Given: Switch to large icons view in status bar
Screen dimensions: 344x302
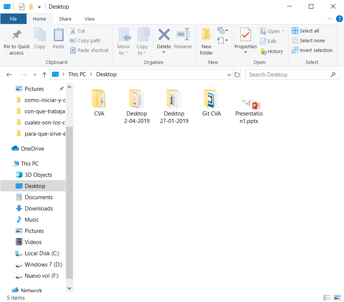Looking at the screenshot, I should 337,298.
